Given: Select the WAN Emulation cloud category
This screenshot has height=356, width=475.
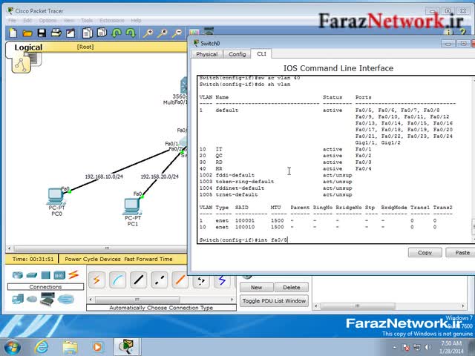Looking at the screenshot, I should [x=31, y=300].
